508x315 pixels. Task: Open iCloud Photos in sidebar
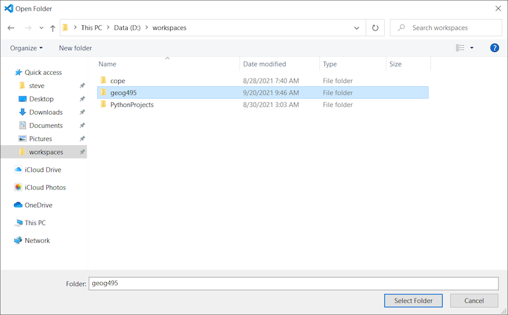pyautogui.click(x=44, y=188)
